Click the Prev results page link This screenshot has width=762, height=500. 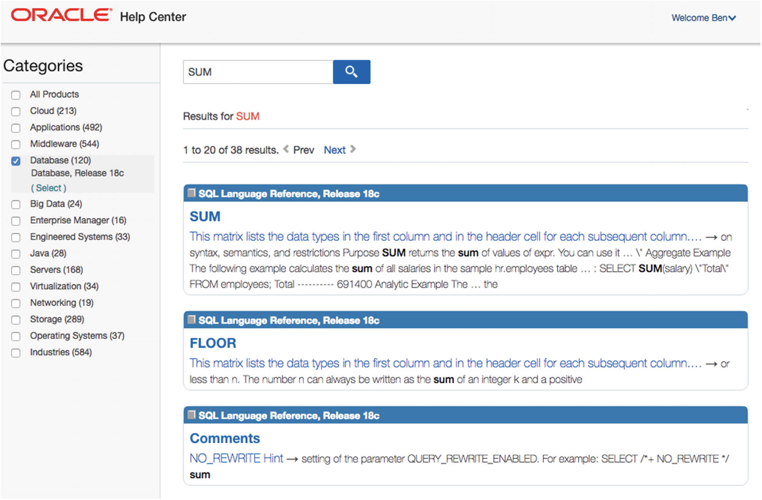tap(303, 150)
